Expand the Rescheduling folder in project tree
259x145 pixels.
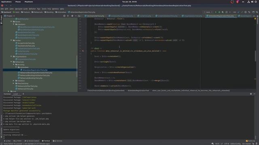click(x=13, y=83)
